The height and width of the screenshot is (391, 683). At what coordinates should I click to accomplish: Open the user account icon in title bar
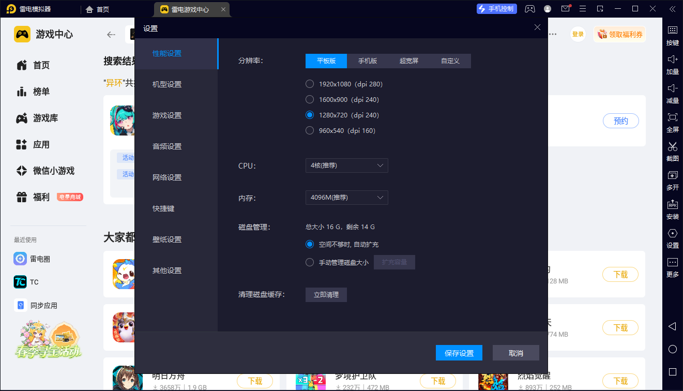click(548, 9)
